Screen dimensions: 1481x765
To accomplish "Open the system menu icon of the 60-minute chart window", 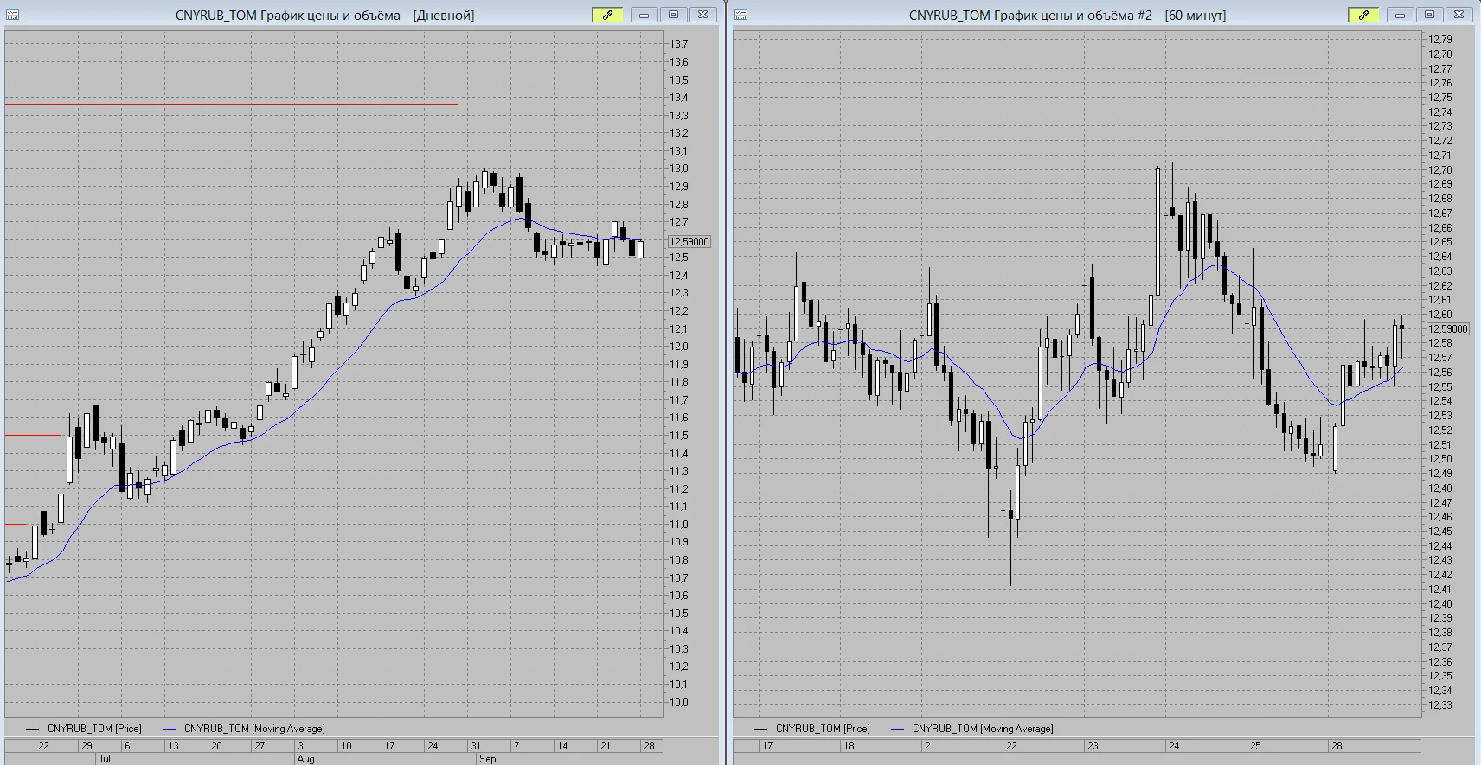I will click(x=740, y=15).
